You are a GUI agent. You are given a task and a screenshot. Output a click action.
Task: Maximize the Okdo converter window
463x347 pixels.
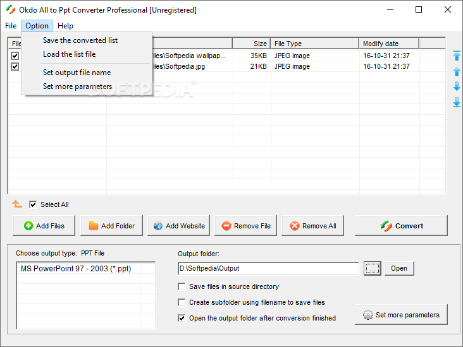click(x=419, y=9)
